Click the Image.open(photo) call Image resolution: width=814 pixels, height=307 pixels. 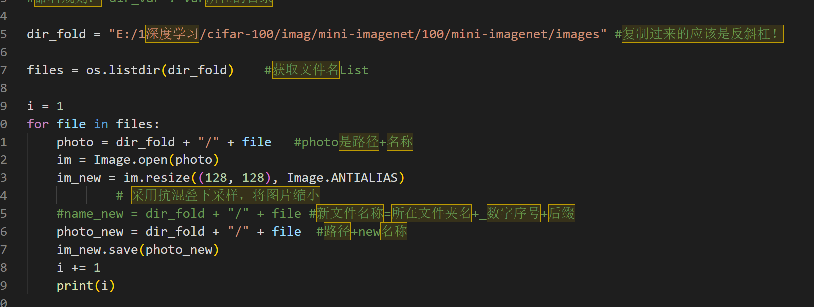click(x=156, y=160)
